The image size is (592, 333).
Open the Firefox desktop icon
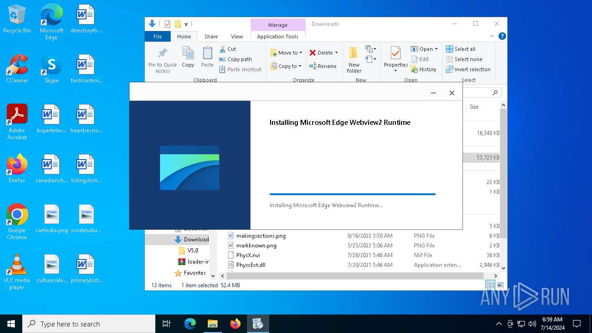click(x=17, y=169)
